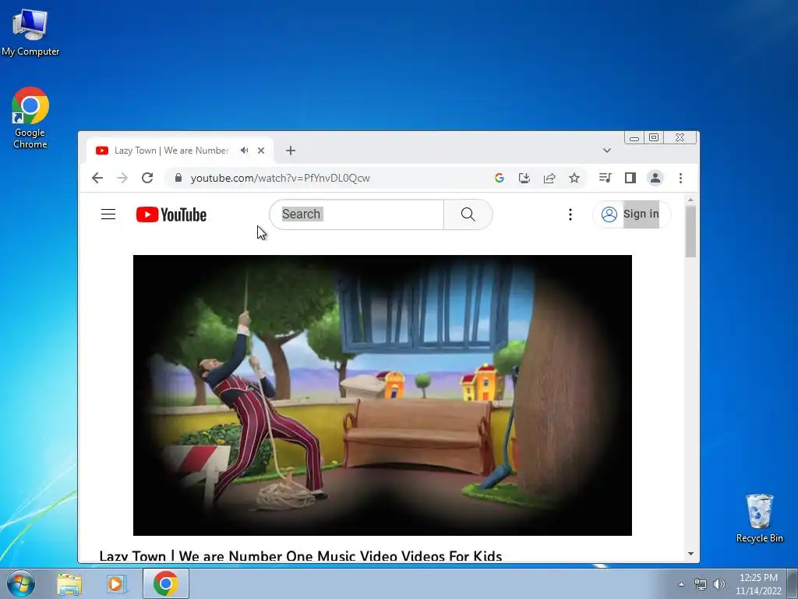This screenshot has width=798, height=599.
Task: Install app via address bar download icon
Action: tap(524, 178)
